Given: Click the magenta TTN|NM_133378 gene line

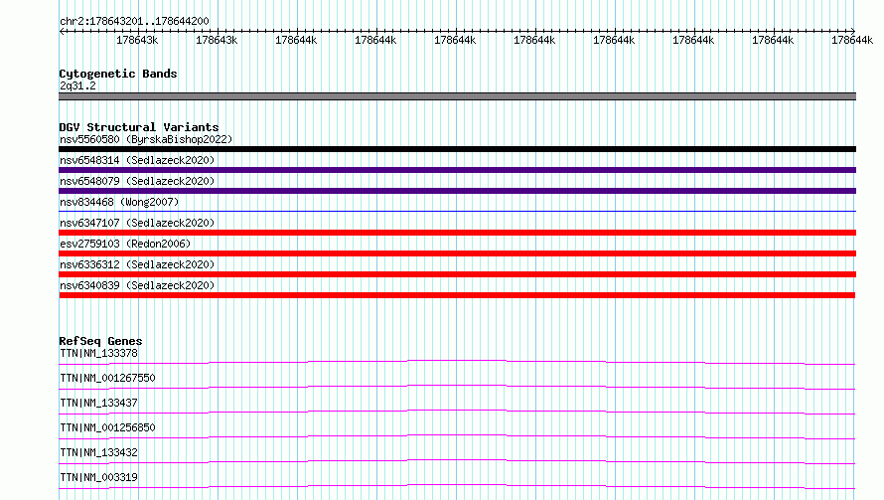Looking at the screenshot, I should [457, 362].
